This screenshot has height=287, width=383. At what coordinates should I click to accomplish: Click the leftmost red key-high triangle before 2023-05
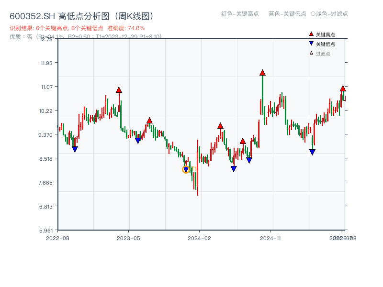pyautogui.click(x=119, y=90)
